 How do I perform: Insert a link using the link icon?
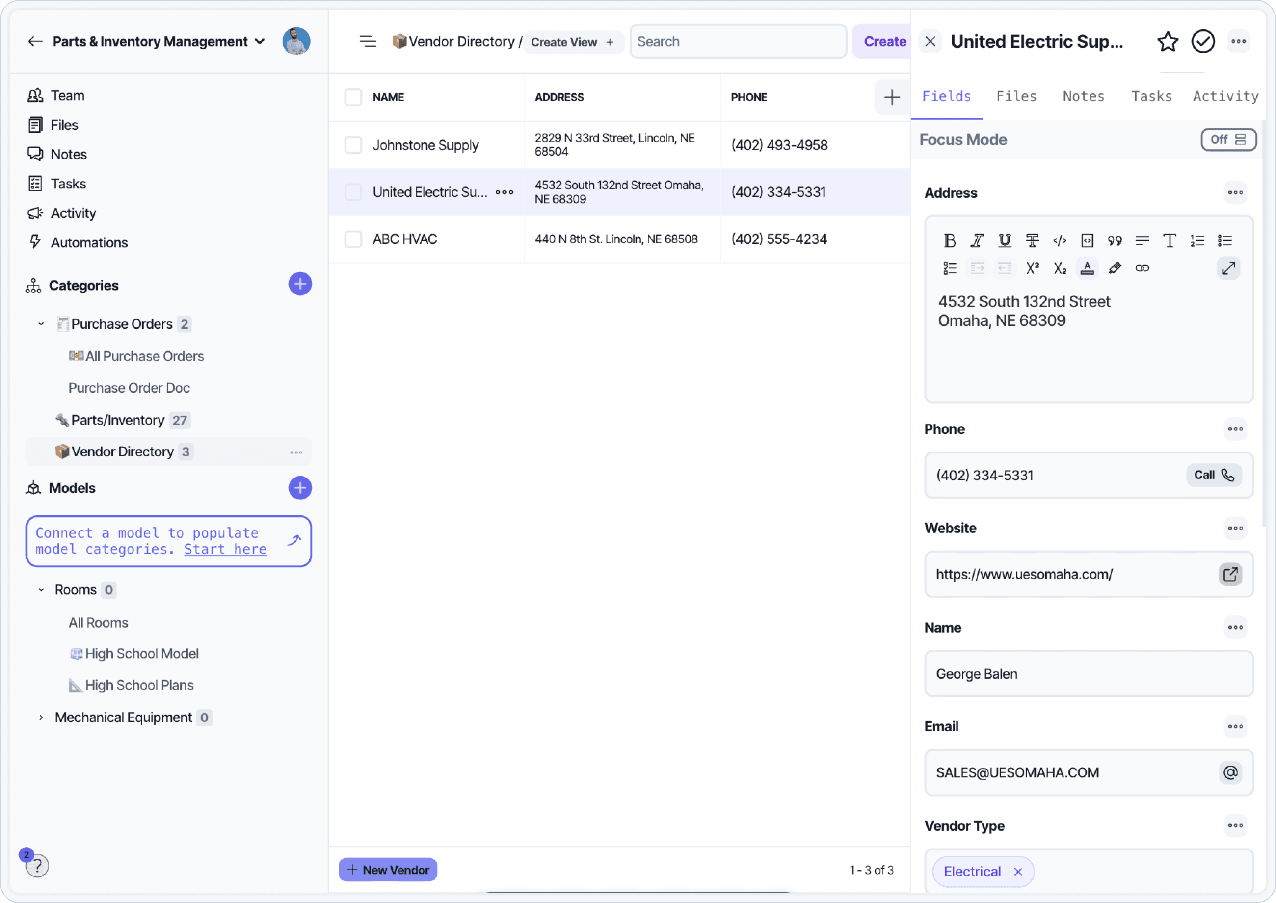click(1142, 268)
